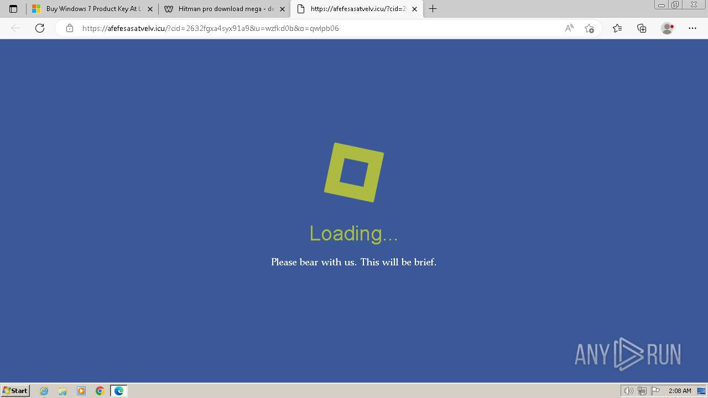Close the Hitman pro download mega tab

282,9
